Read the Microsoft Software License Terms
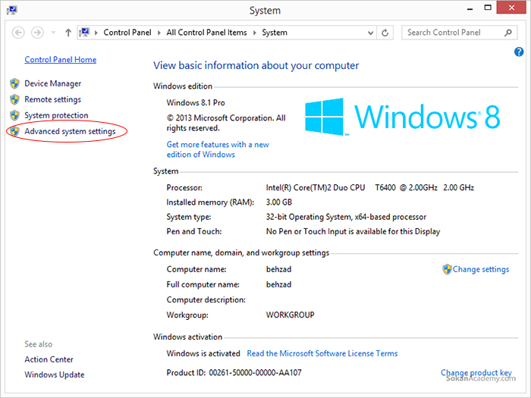This screenshot has height=398, width=531. click(x=322, y=353)
